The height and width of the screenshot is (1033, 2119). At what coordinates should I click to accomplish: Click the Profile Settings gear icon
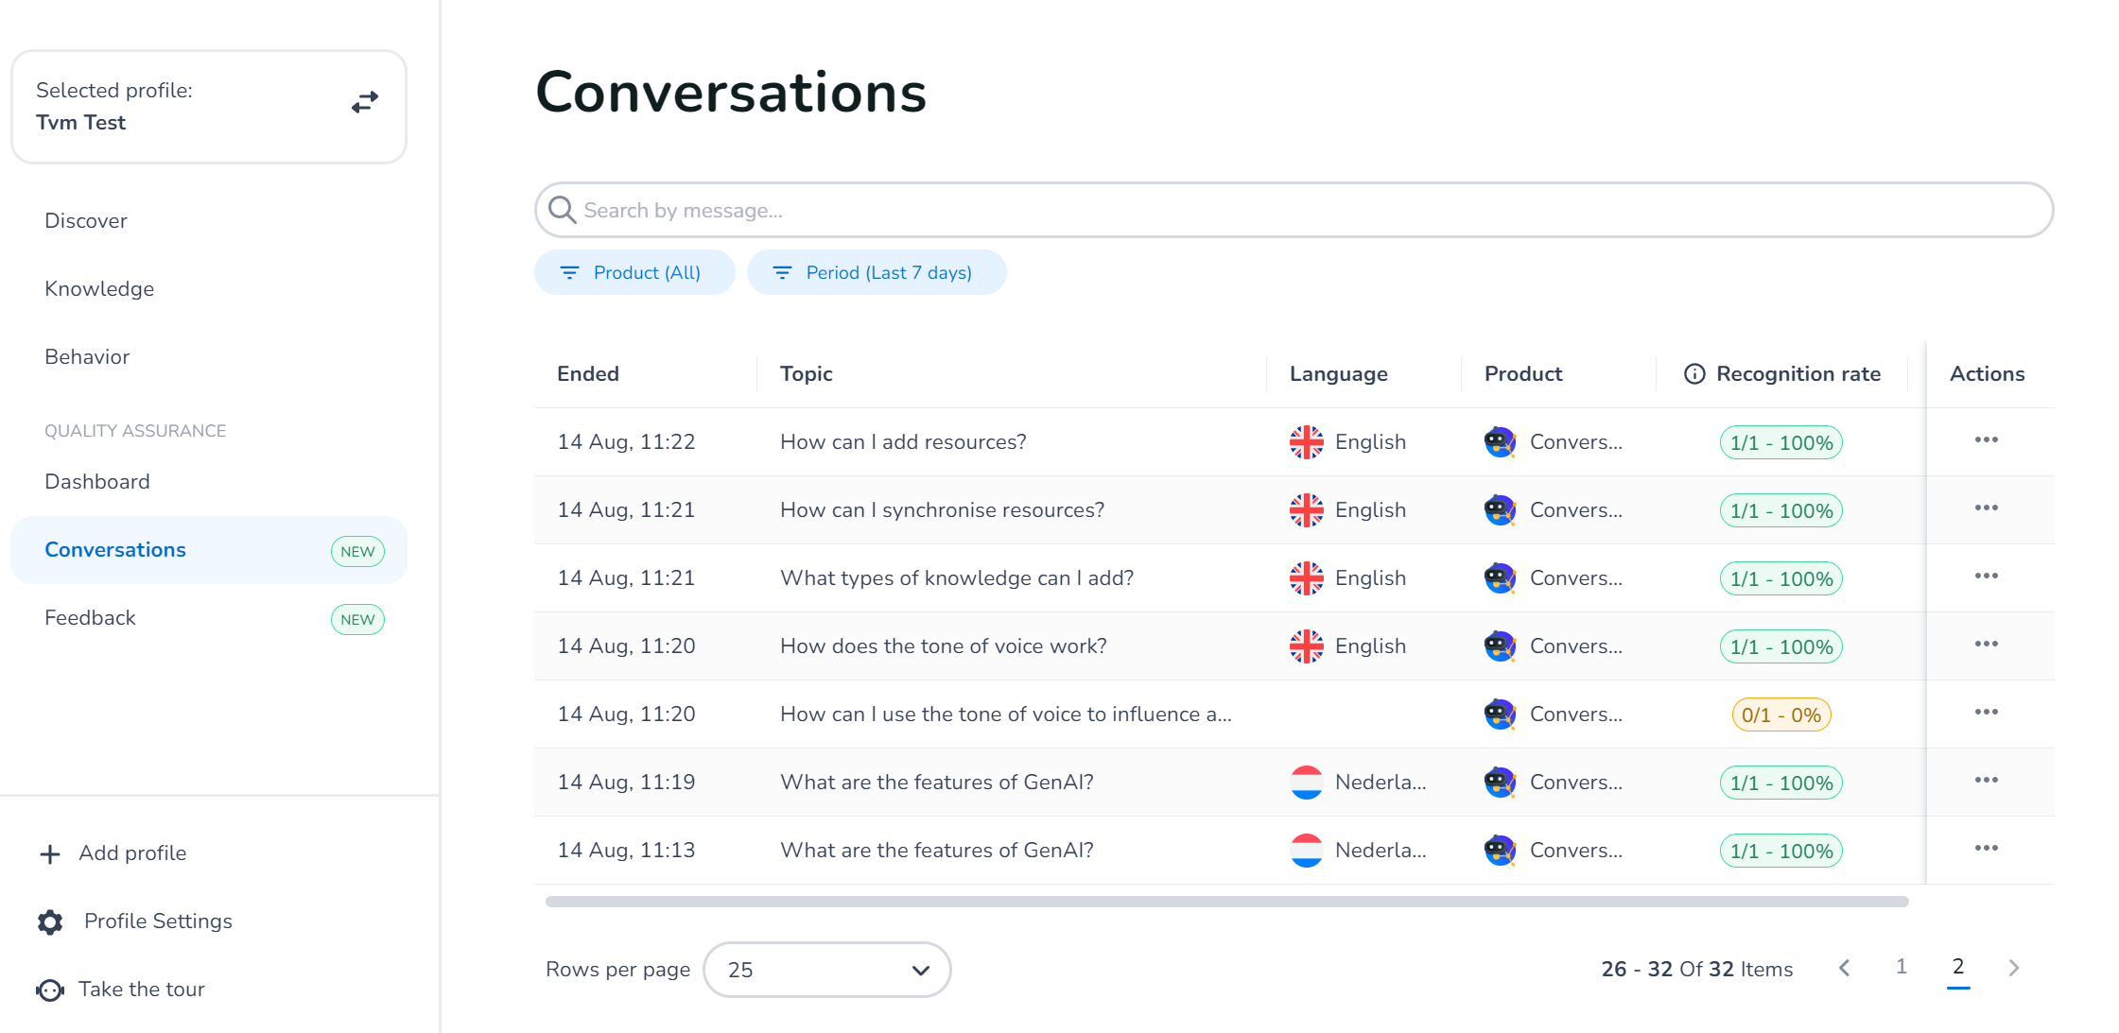pyautogui.click(x=50, y=922)
